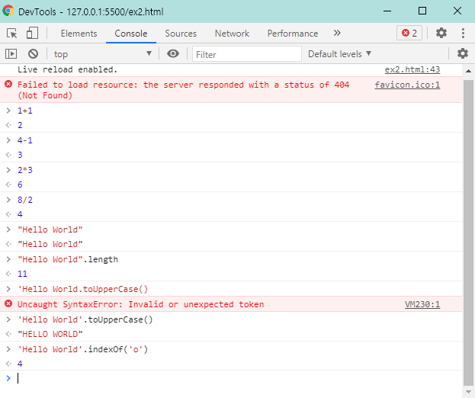Open console settings gear

pyautogui.click(x=463, y=53)
